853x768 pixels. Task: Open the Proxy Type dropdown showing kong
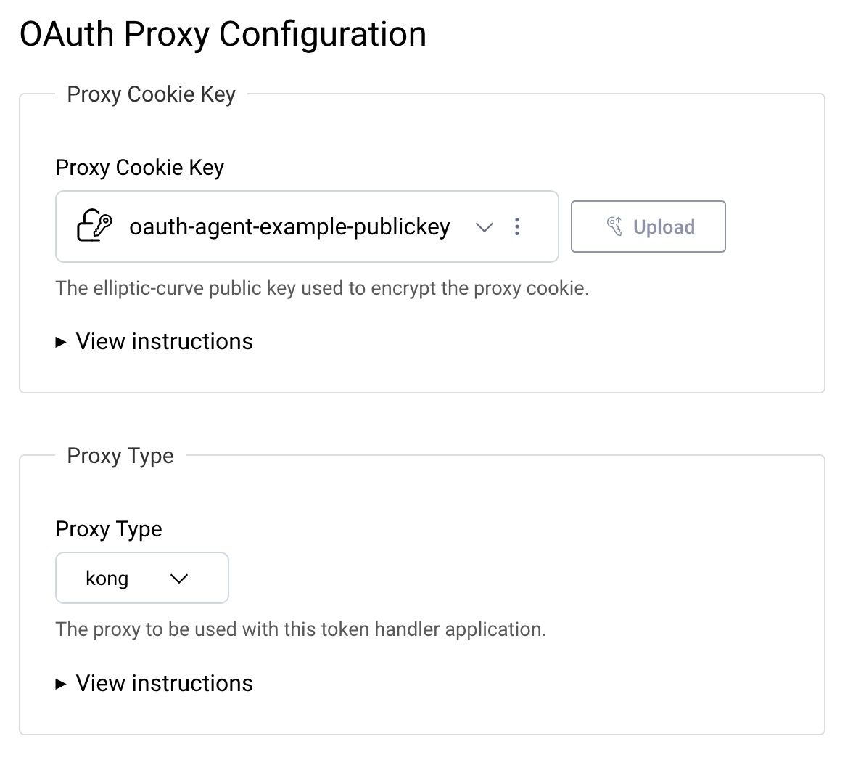coord(142,579)
